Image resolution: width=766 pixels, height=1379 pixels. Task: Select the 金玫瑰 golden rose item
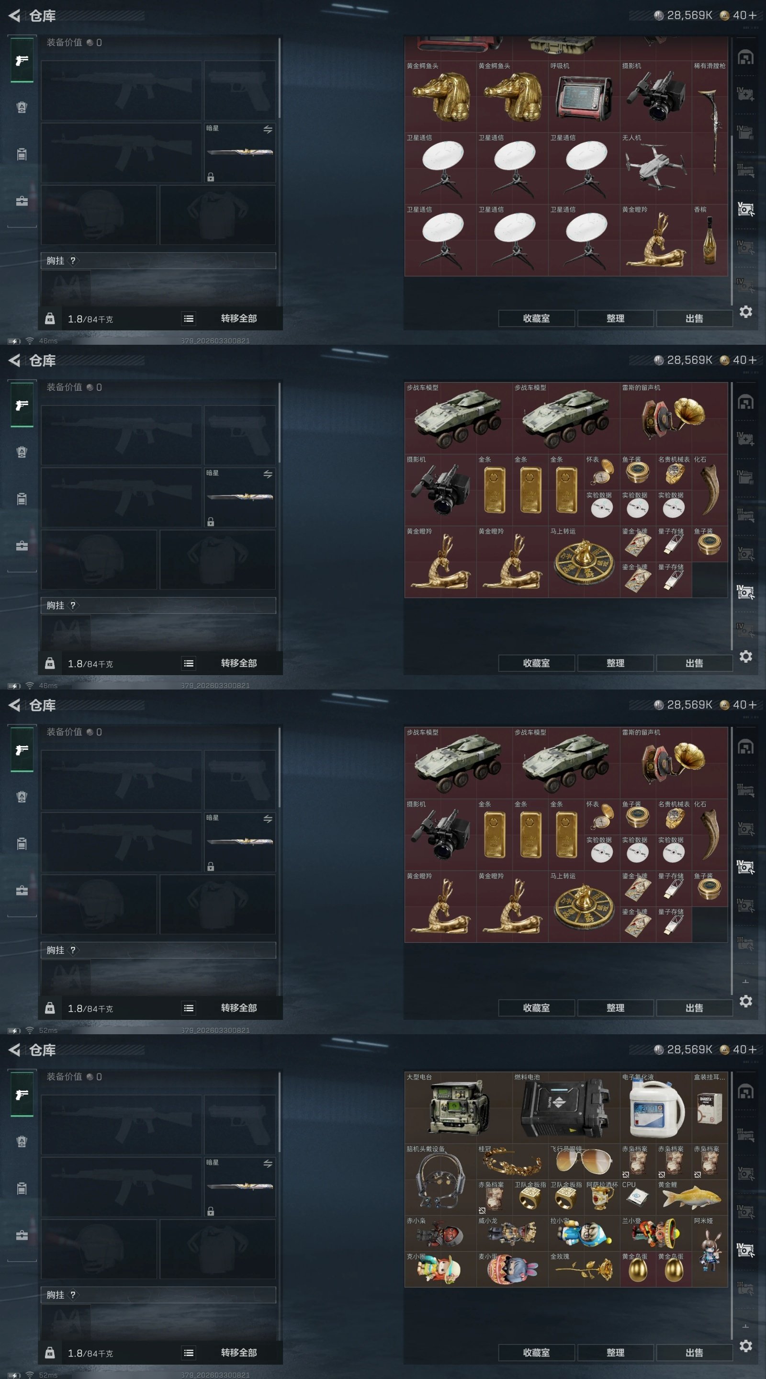(584, 1269)
